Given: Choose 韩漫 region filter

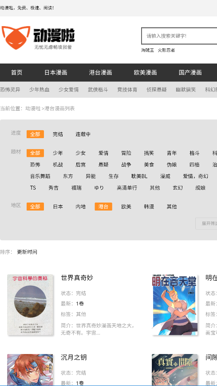Looking at the screenshot, I should pos(149,207).
